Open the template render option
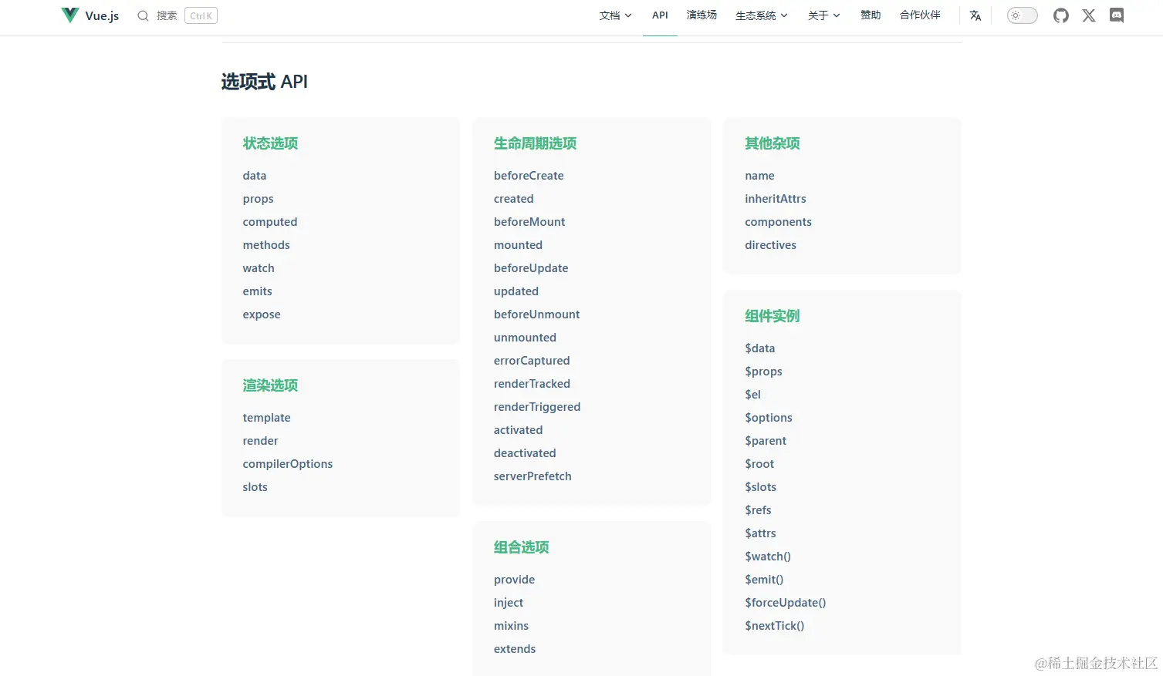 pos(266,418)
